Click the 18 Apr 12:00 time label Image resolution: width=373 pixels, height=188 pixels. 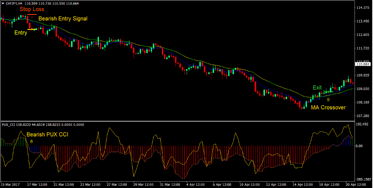click(x=330, y=185)
